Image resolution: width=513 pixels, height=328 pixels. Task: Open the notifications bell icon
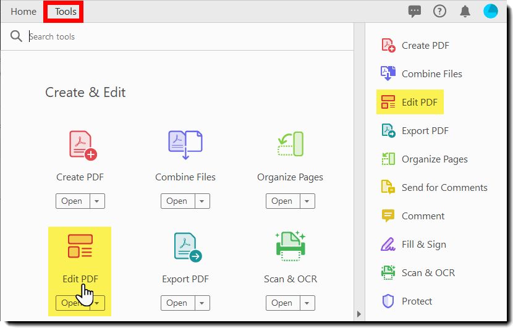tap(465, 12)
